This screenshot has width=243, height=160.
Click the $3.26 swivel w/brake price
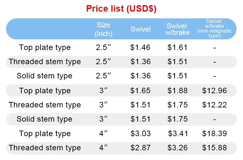click(x=178, y=148)
